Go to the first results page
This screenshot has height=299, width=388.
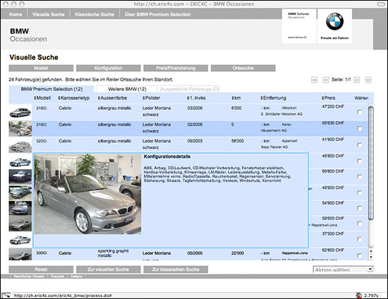coord(314,80)
